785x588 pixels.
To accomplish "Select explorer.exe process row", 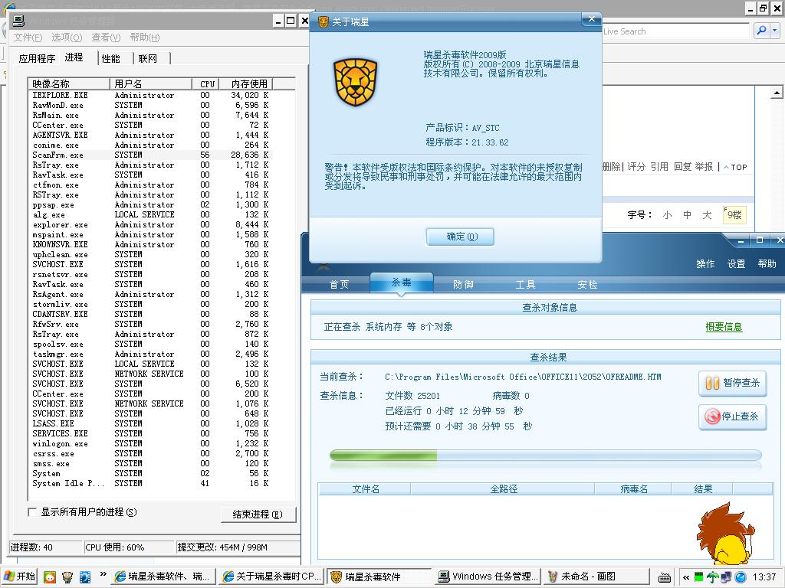I will (150, 224).
